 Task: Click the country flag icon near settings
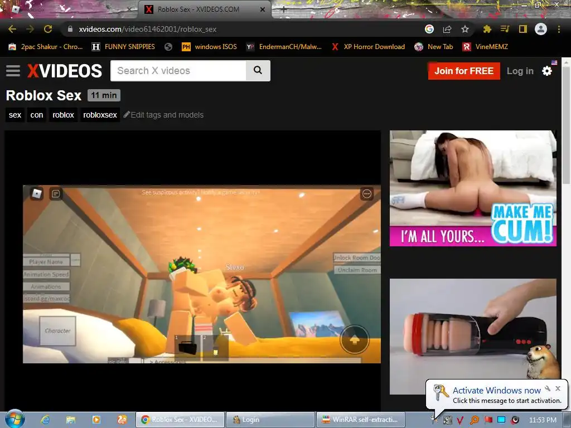pyautogui.click(x=554, y=62)
